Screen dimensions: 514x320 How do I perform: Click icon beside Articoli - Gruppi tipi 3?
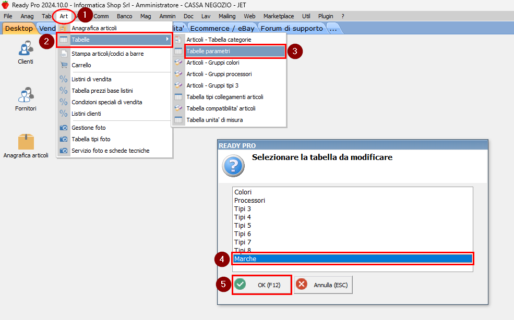click(x=178, y=85)
